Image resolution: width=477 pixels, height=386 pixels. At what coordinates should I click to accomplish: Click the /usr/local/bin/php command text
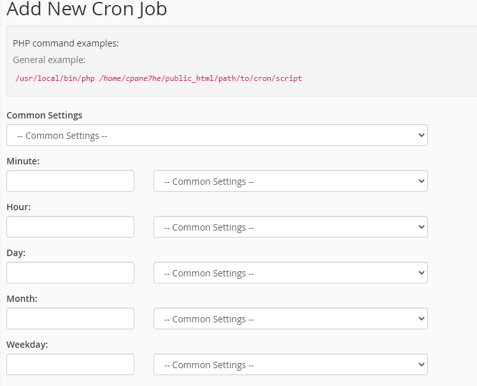click(55, 78)
